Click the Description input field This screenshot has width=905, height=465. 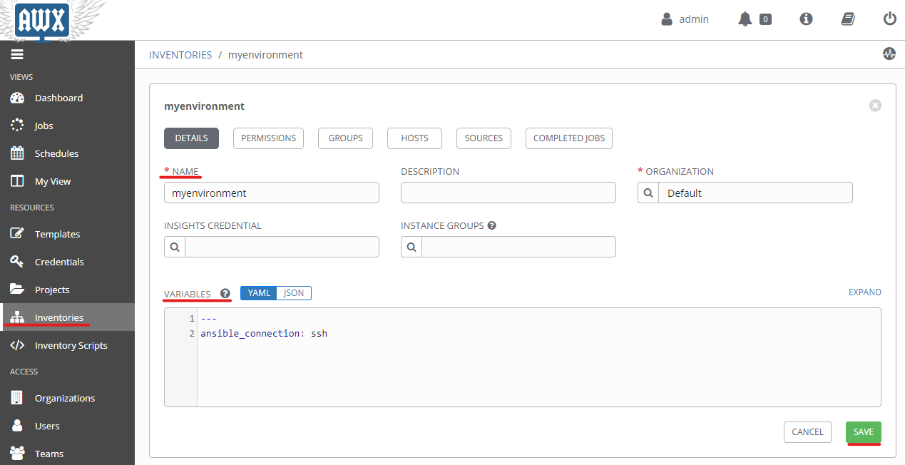508,193
